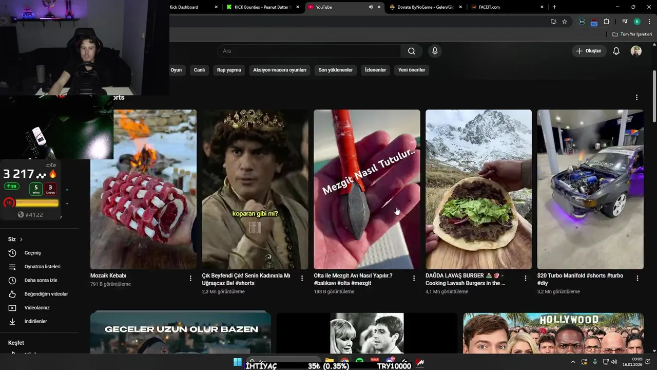Play the koparan gibi mi short thumbnail
Image resolution: width=657 pixels, height=370 pixels.
click(x=255, y=189)
